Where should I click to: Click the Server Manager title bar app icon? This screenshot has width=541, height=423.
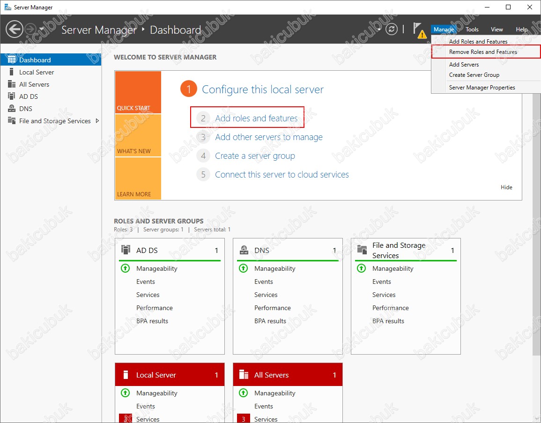pos(7,7)
